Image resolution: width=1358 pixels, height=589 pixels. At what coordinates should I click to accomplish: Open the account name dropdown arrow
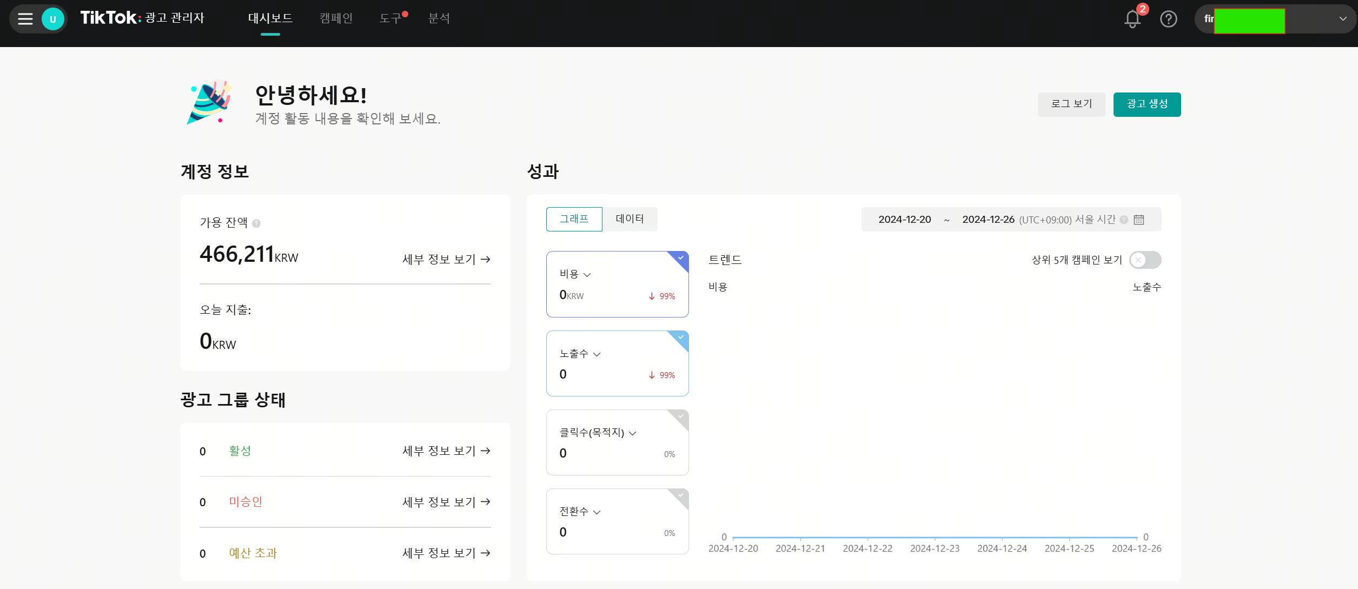[1342, 19]
